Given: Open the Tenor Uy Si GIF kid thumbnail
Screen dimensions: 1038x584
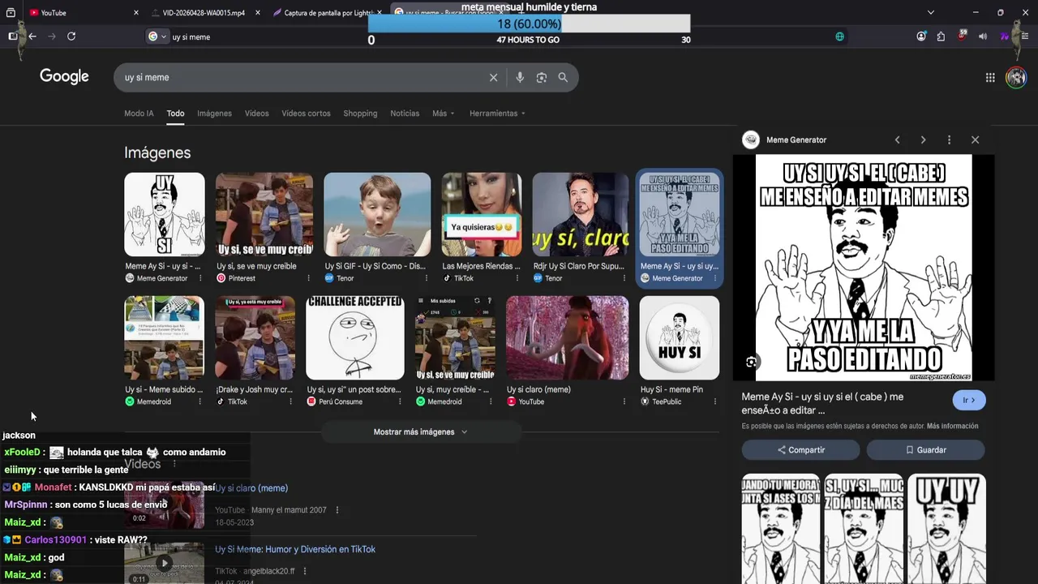Looking at the screenshot, I should pyautogui.click(x=377, y=214).
